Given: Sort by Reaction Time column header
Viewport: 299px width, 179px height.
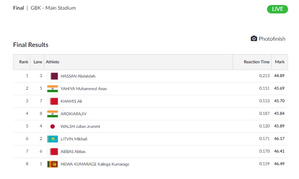Looking at the screenshot, I should click(257, 62).
